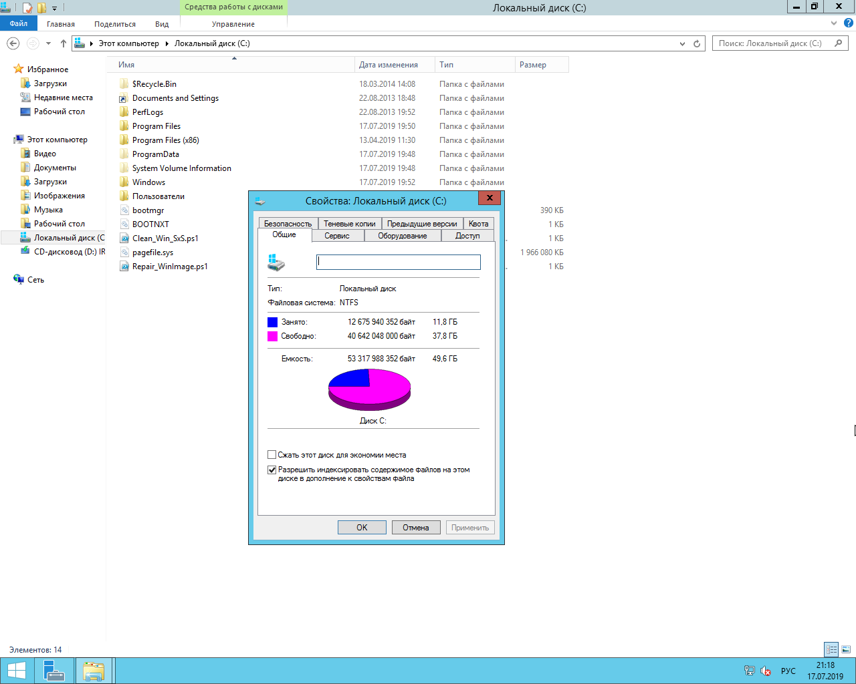Click the blue Занято color swatch

tap(272, 322)
